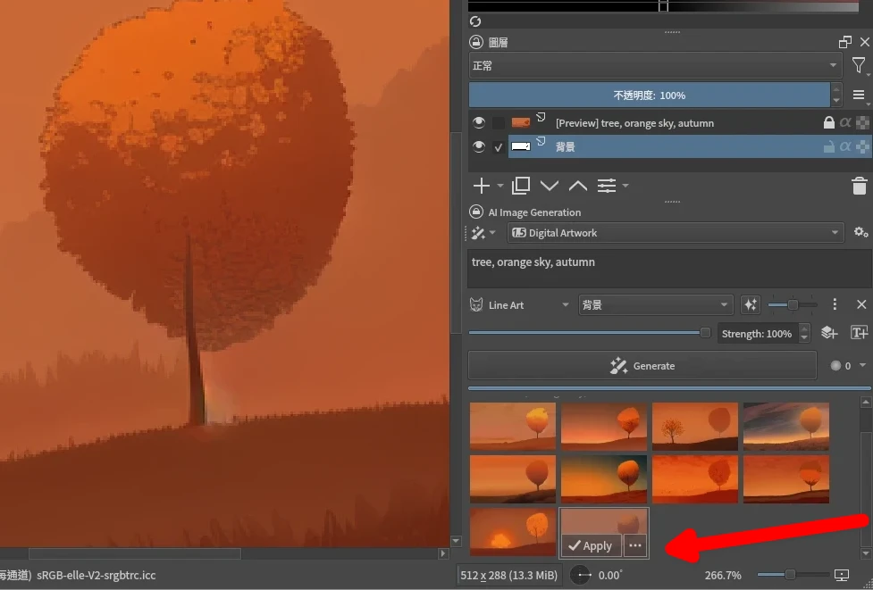Open the 正常 blend mode dropdown
873x590 pixels.
coord(654,66)
